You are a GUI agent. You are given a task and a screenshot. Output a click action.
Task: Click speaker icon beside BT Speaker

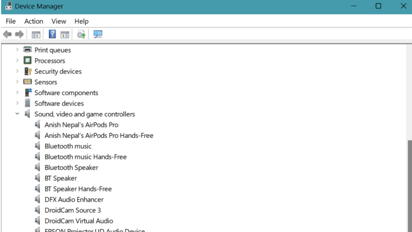pyautogui.click(x=37, y=178)
